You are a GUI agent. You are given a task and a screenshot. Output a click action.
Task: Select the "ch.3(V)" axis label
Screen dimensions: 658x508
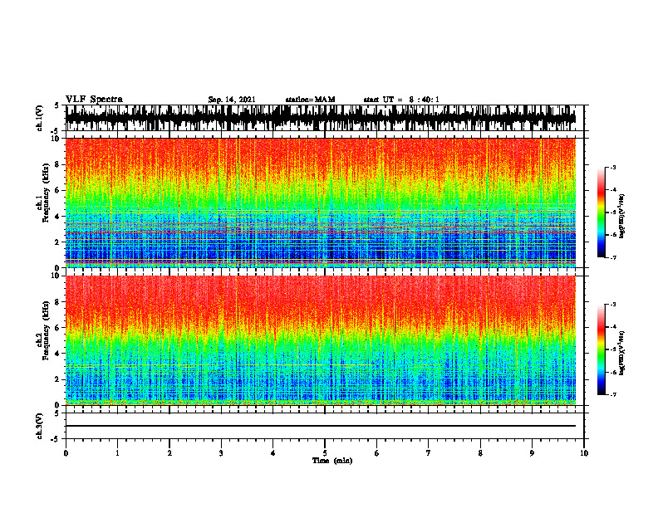pyautogui.click(x=40, y=427)
